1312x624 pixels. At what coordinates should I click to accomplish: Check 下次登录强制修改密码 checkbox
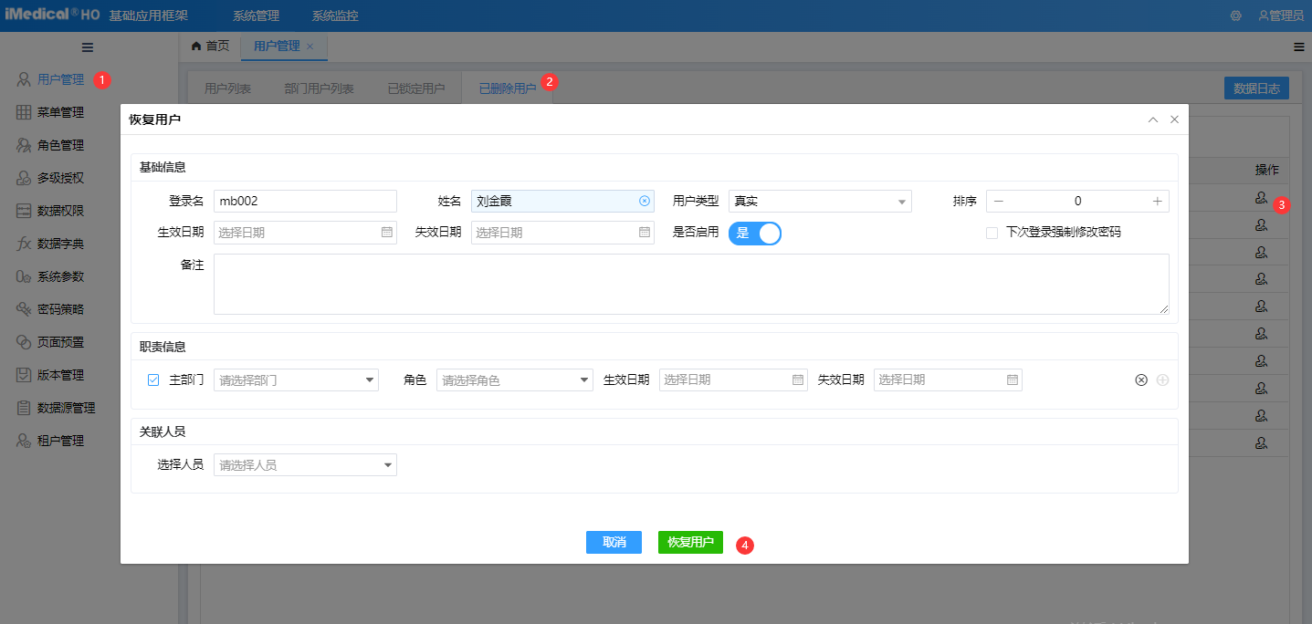coord(992,233)
